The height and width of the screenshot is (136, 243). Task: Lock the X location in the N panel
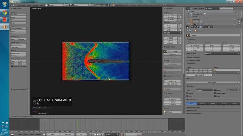coord(180,15)
